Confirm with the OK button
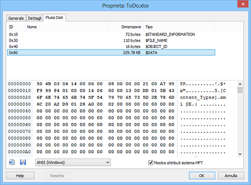251x185 pixels. [202, 175]
